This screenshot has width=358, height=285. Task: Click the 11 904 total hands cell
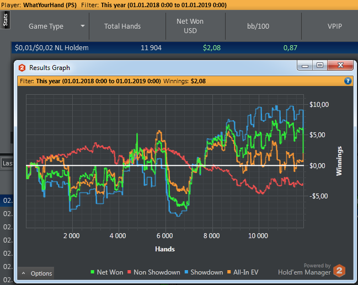point(151,48)
